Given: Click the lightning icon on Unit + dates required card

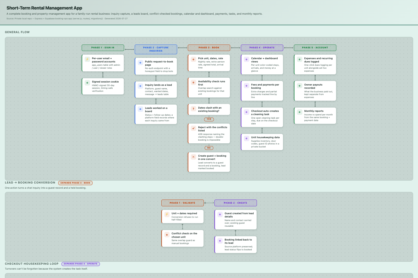Looking at the screenshot, I should pos(167,214).
